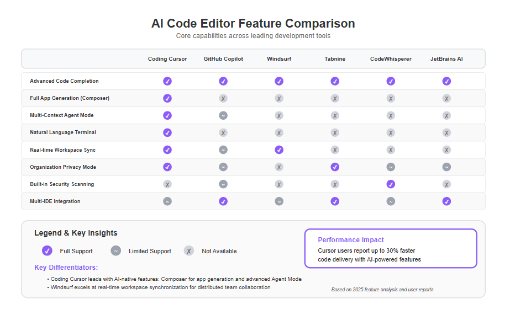Click GitHub Copilot limited icon for Built-in Security Scanning
This screenshot has width=510, height=320.
223,184
